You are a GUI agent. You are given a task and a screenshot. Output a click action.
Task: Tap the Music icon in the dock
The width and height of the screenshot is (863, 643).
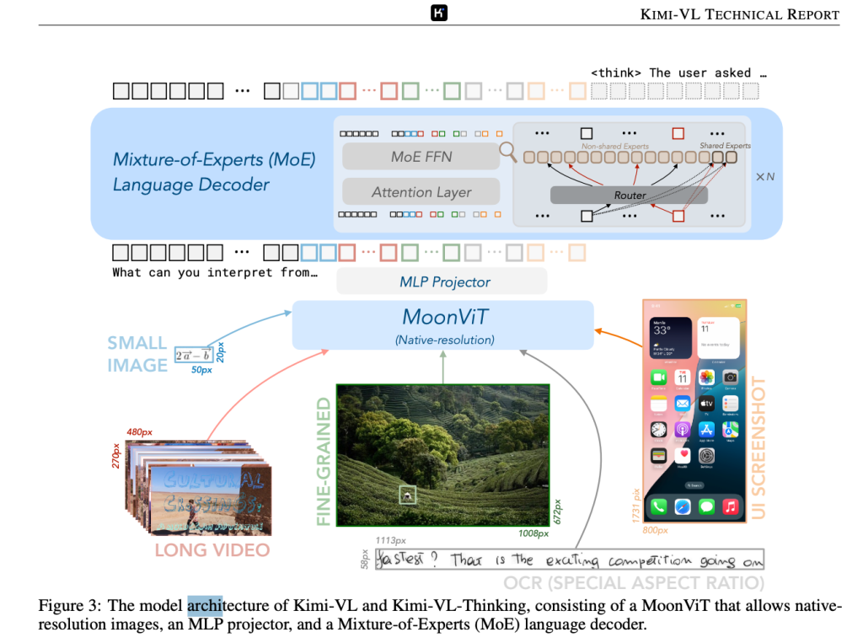point(730,507)
